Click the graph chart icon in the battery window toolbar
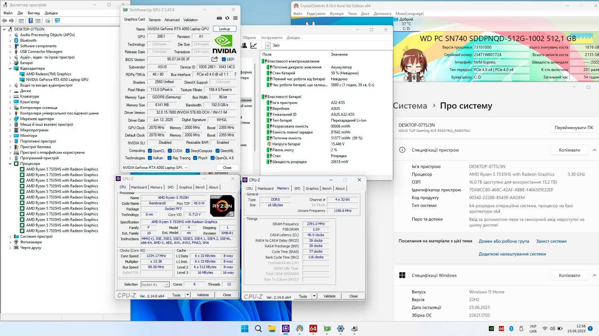This screenshot has width=599, height=336. [x=254, y=45]
